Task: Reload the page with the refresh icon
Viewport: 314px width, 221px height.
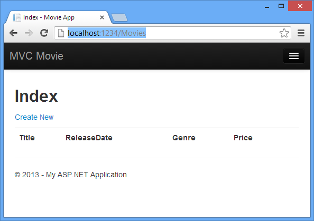Action: 44,33
